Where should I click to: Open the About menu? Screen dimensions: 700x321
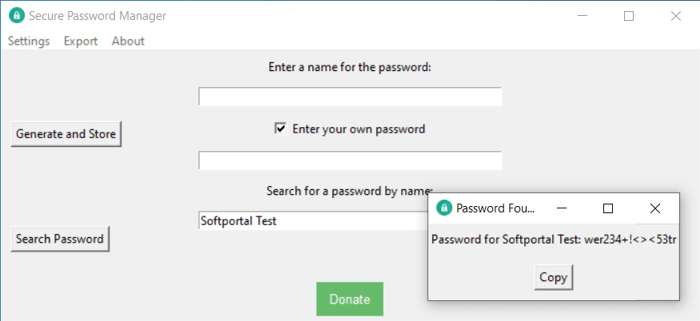tap(128, 41)
